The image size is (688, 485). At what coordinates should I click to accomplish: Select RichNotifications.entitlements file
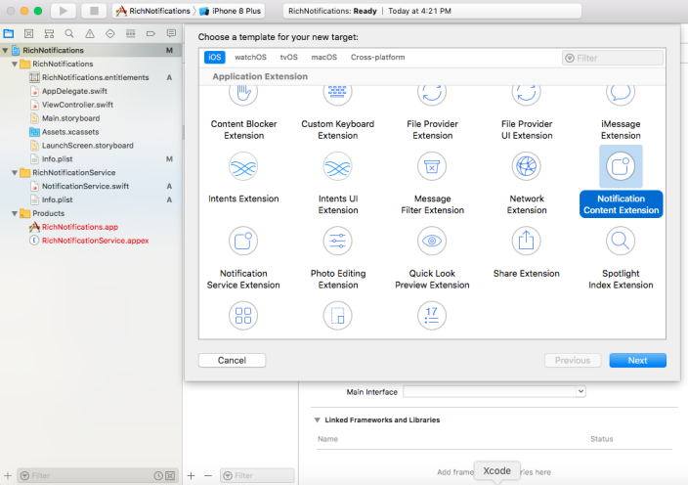[95, 77]
